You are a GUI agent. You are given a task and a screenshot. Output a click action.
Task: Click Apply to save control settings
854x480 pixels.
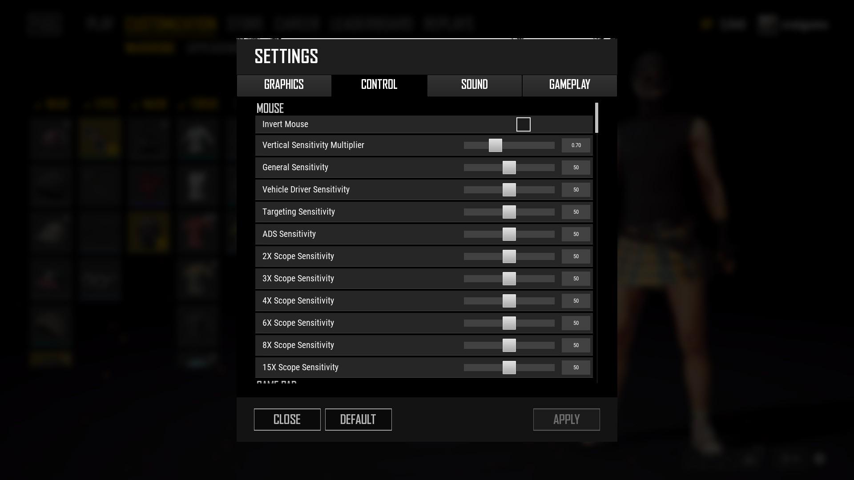[x=566, y=420]
